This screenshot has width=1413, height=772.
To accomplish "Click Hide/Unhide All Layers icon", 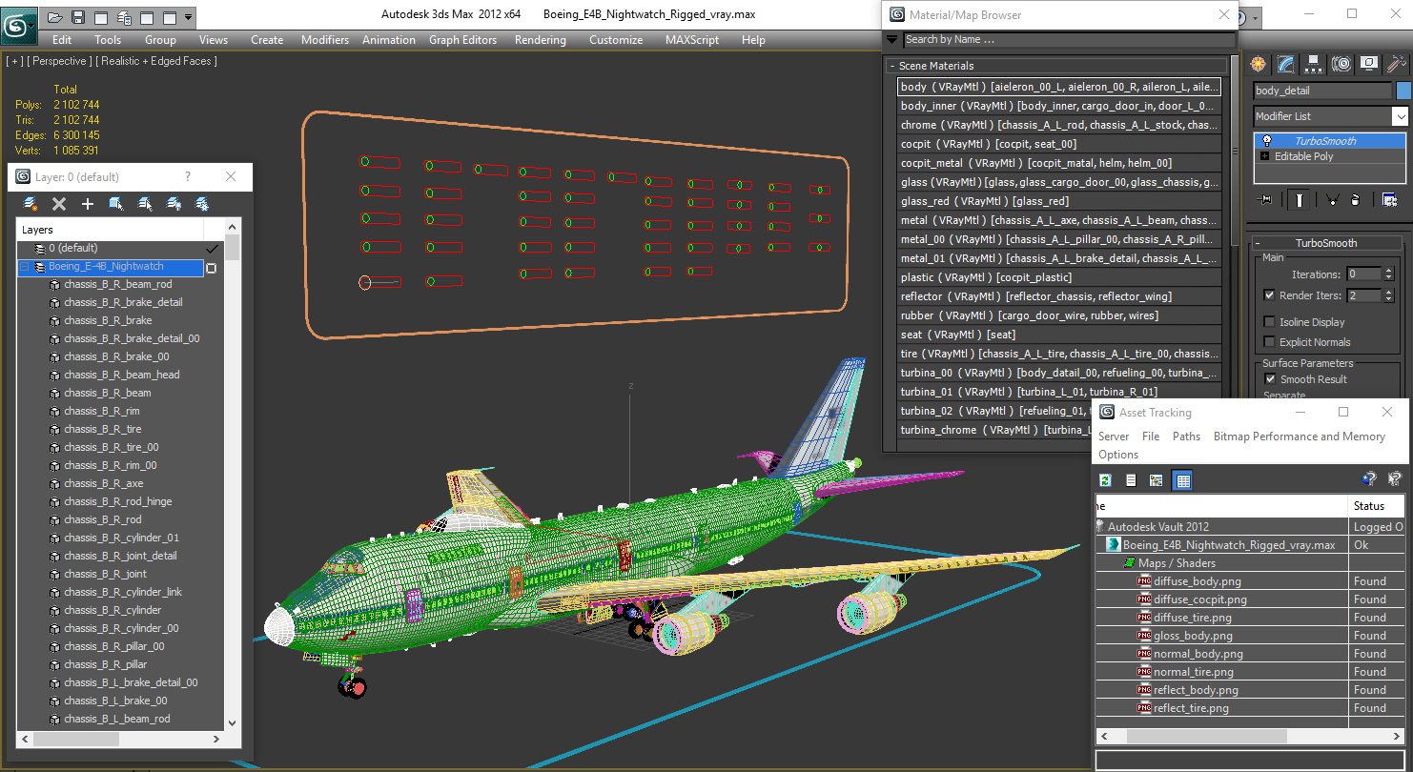I will pyautogui.click(x=174, y=204).
